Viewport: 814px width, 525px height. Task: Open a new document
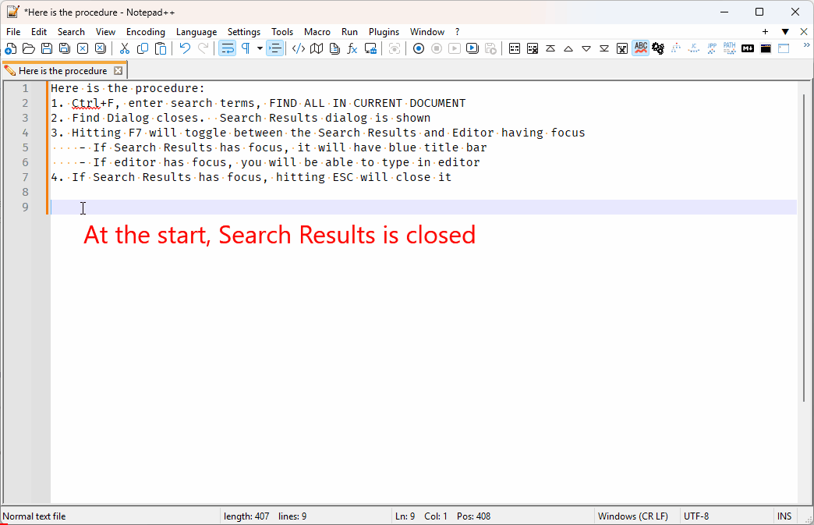click(x=11, y=48)
